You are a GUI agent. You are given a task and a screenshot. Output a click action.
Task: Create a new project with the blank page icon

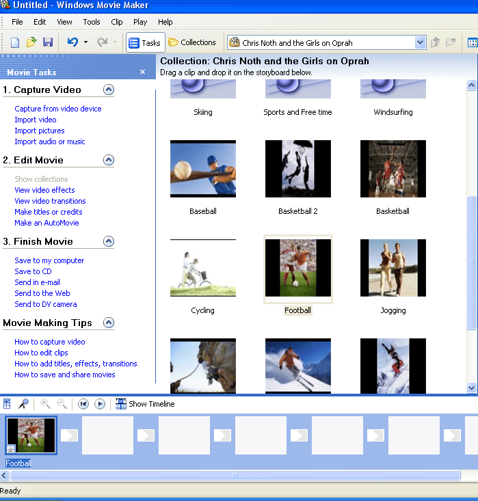coord(15,42)
